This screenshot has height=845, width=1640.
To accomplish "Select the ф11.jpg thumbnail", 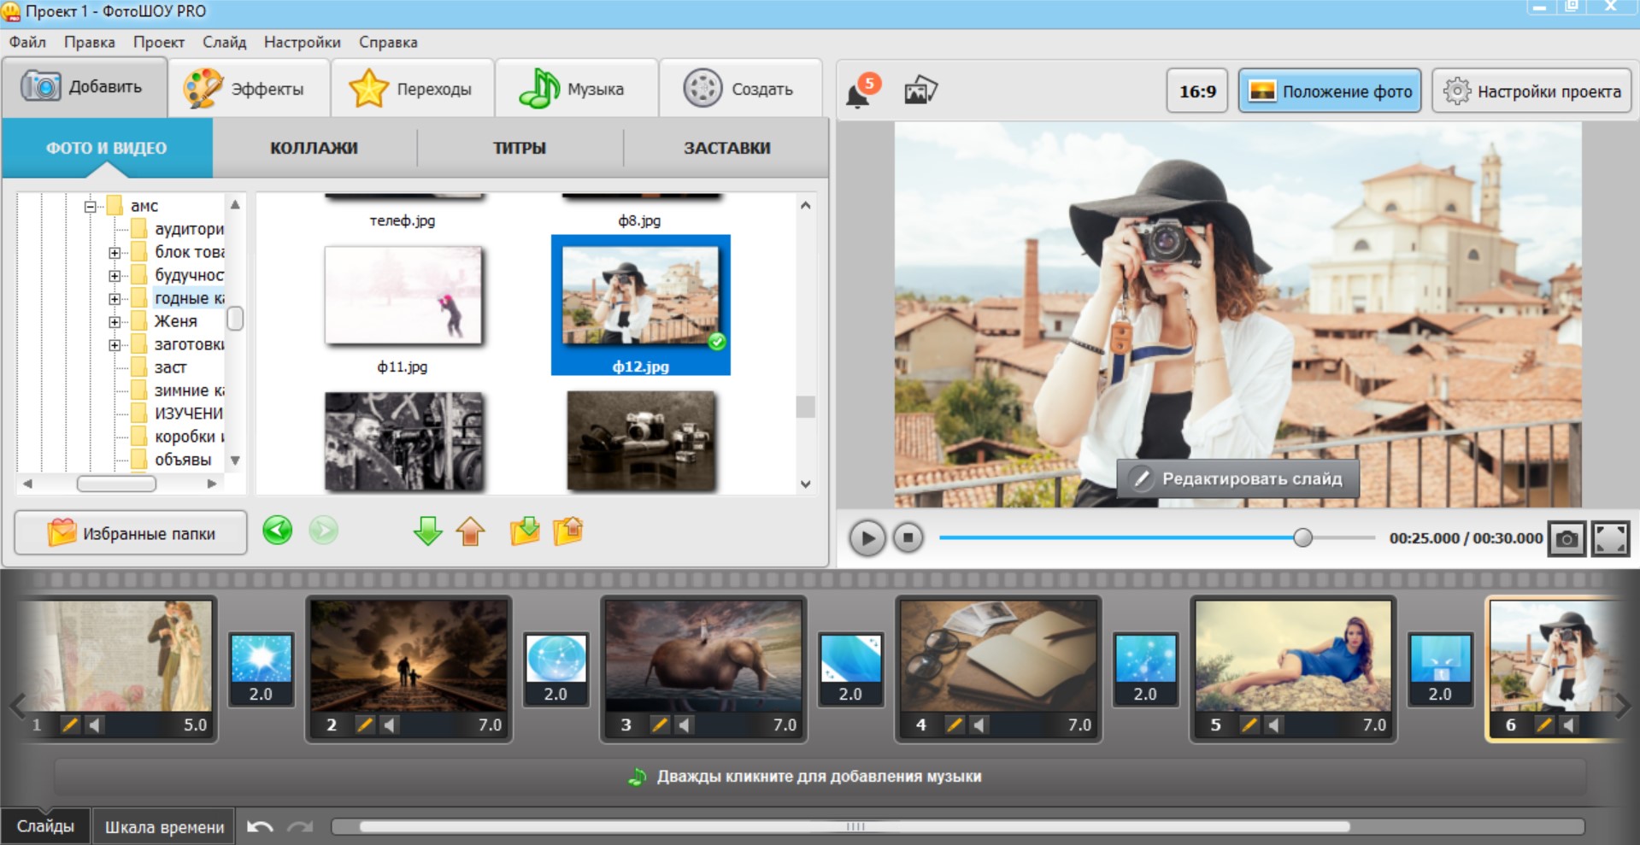I will point(403,296).
